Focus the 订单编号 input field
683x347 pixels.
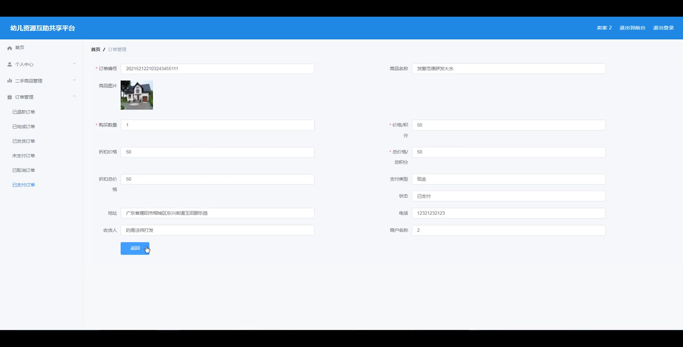click(x=218, y=69)
